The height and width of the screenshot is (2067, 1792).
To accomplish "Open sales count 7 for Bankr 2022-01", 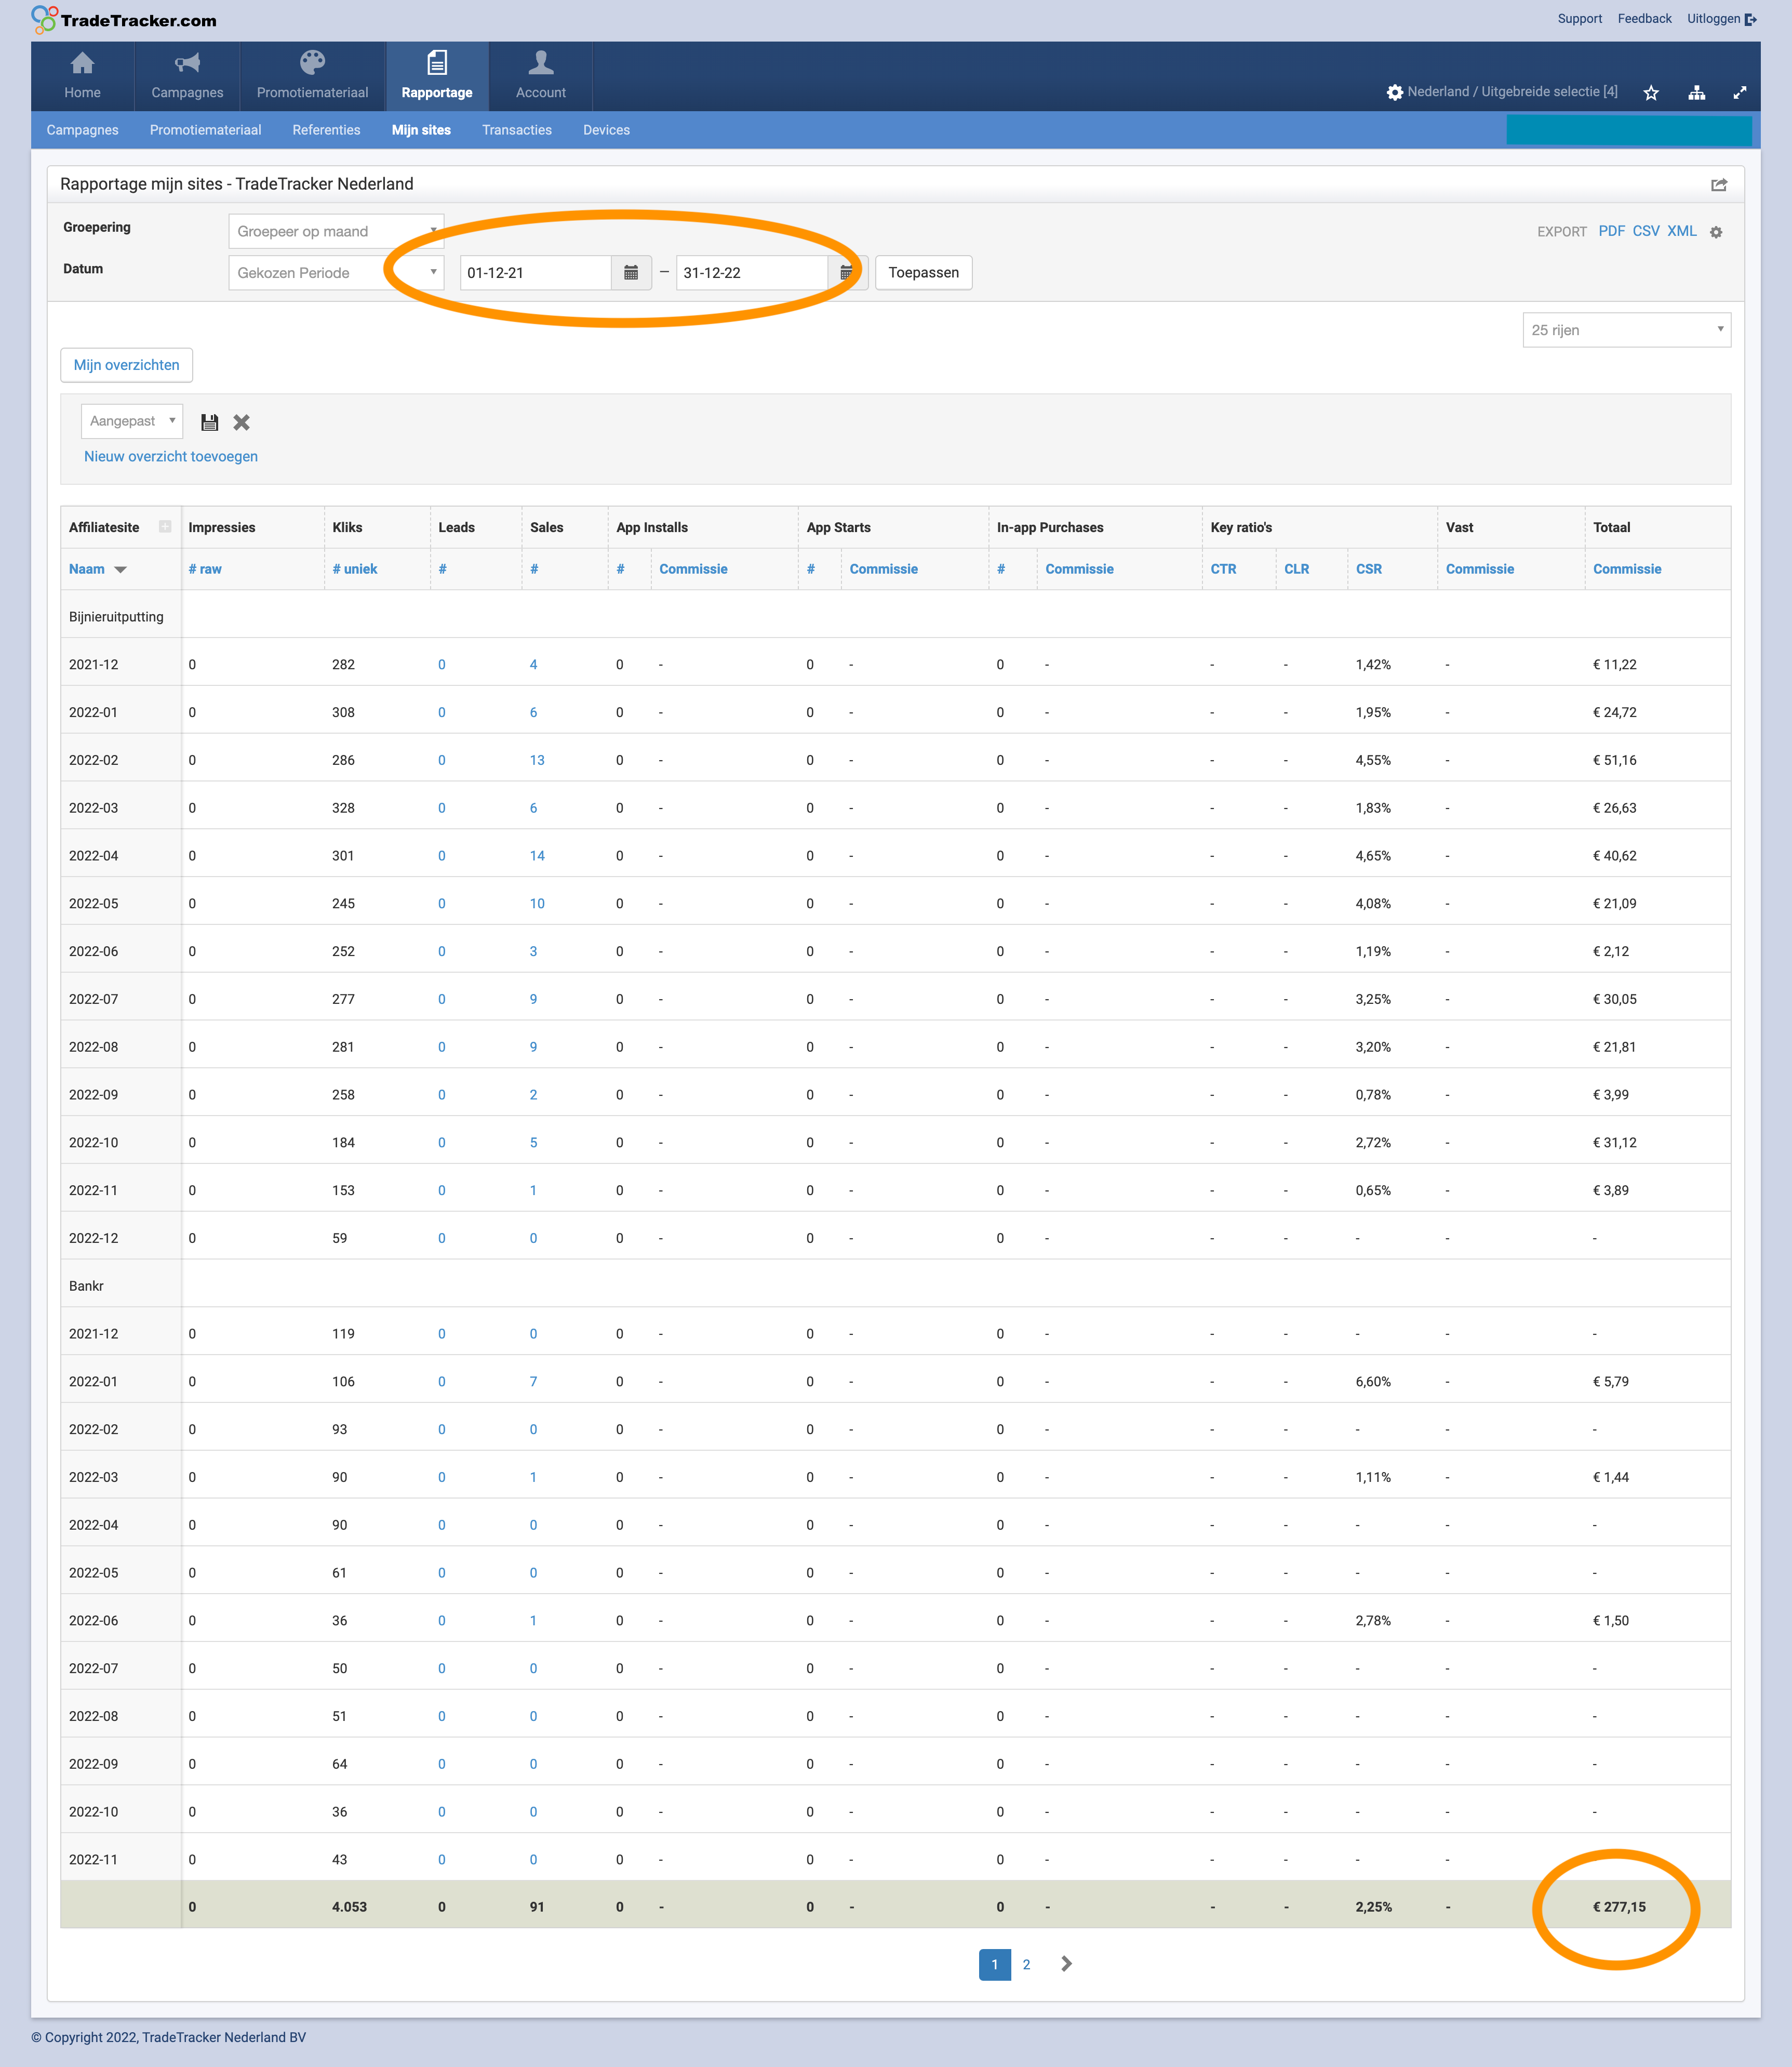I will (533, 1382).
